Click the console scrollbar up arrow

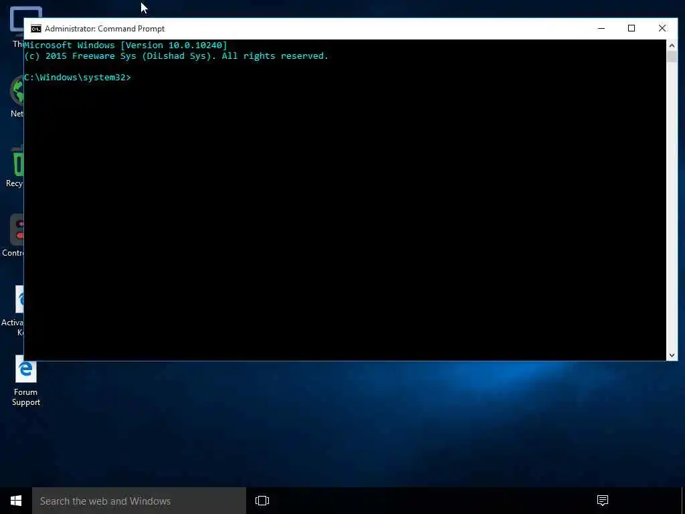coord(672,46)
